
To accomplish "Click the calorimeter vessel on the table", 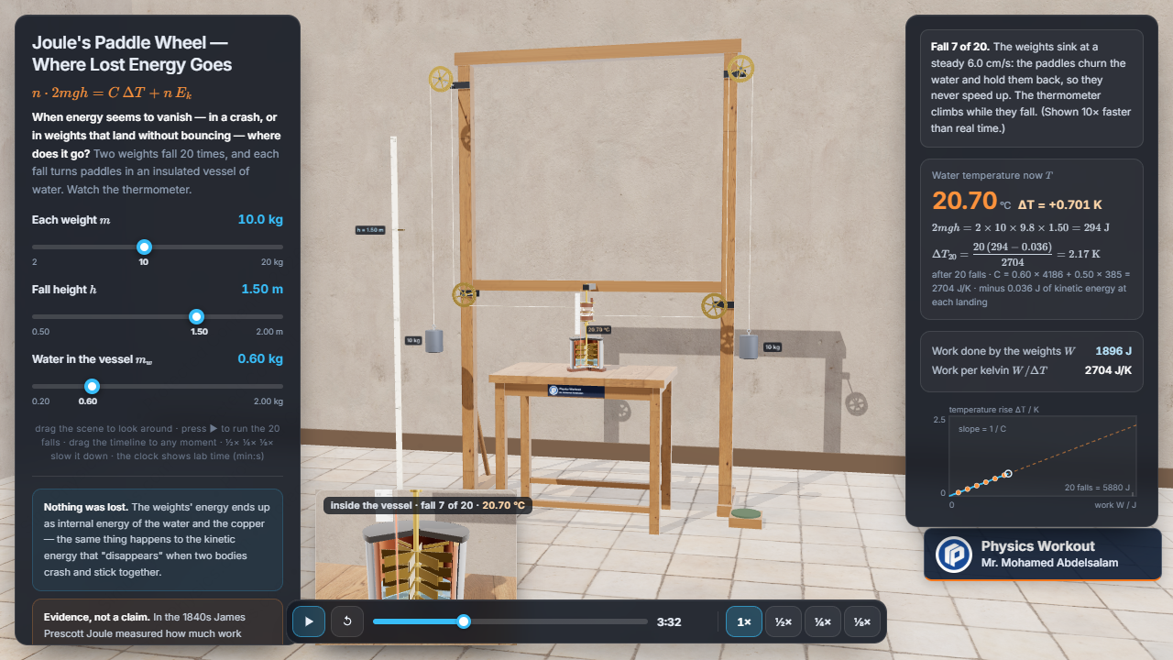I will 586,353.
